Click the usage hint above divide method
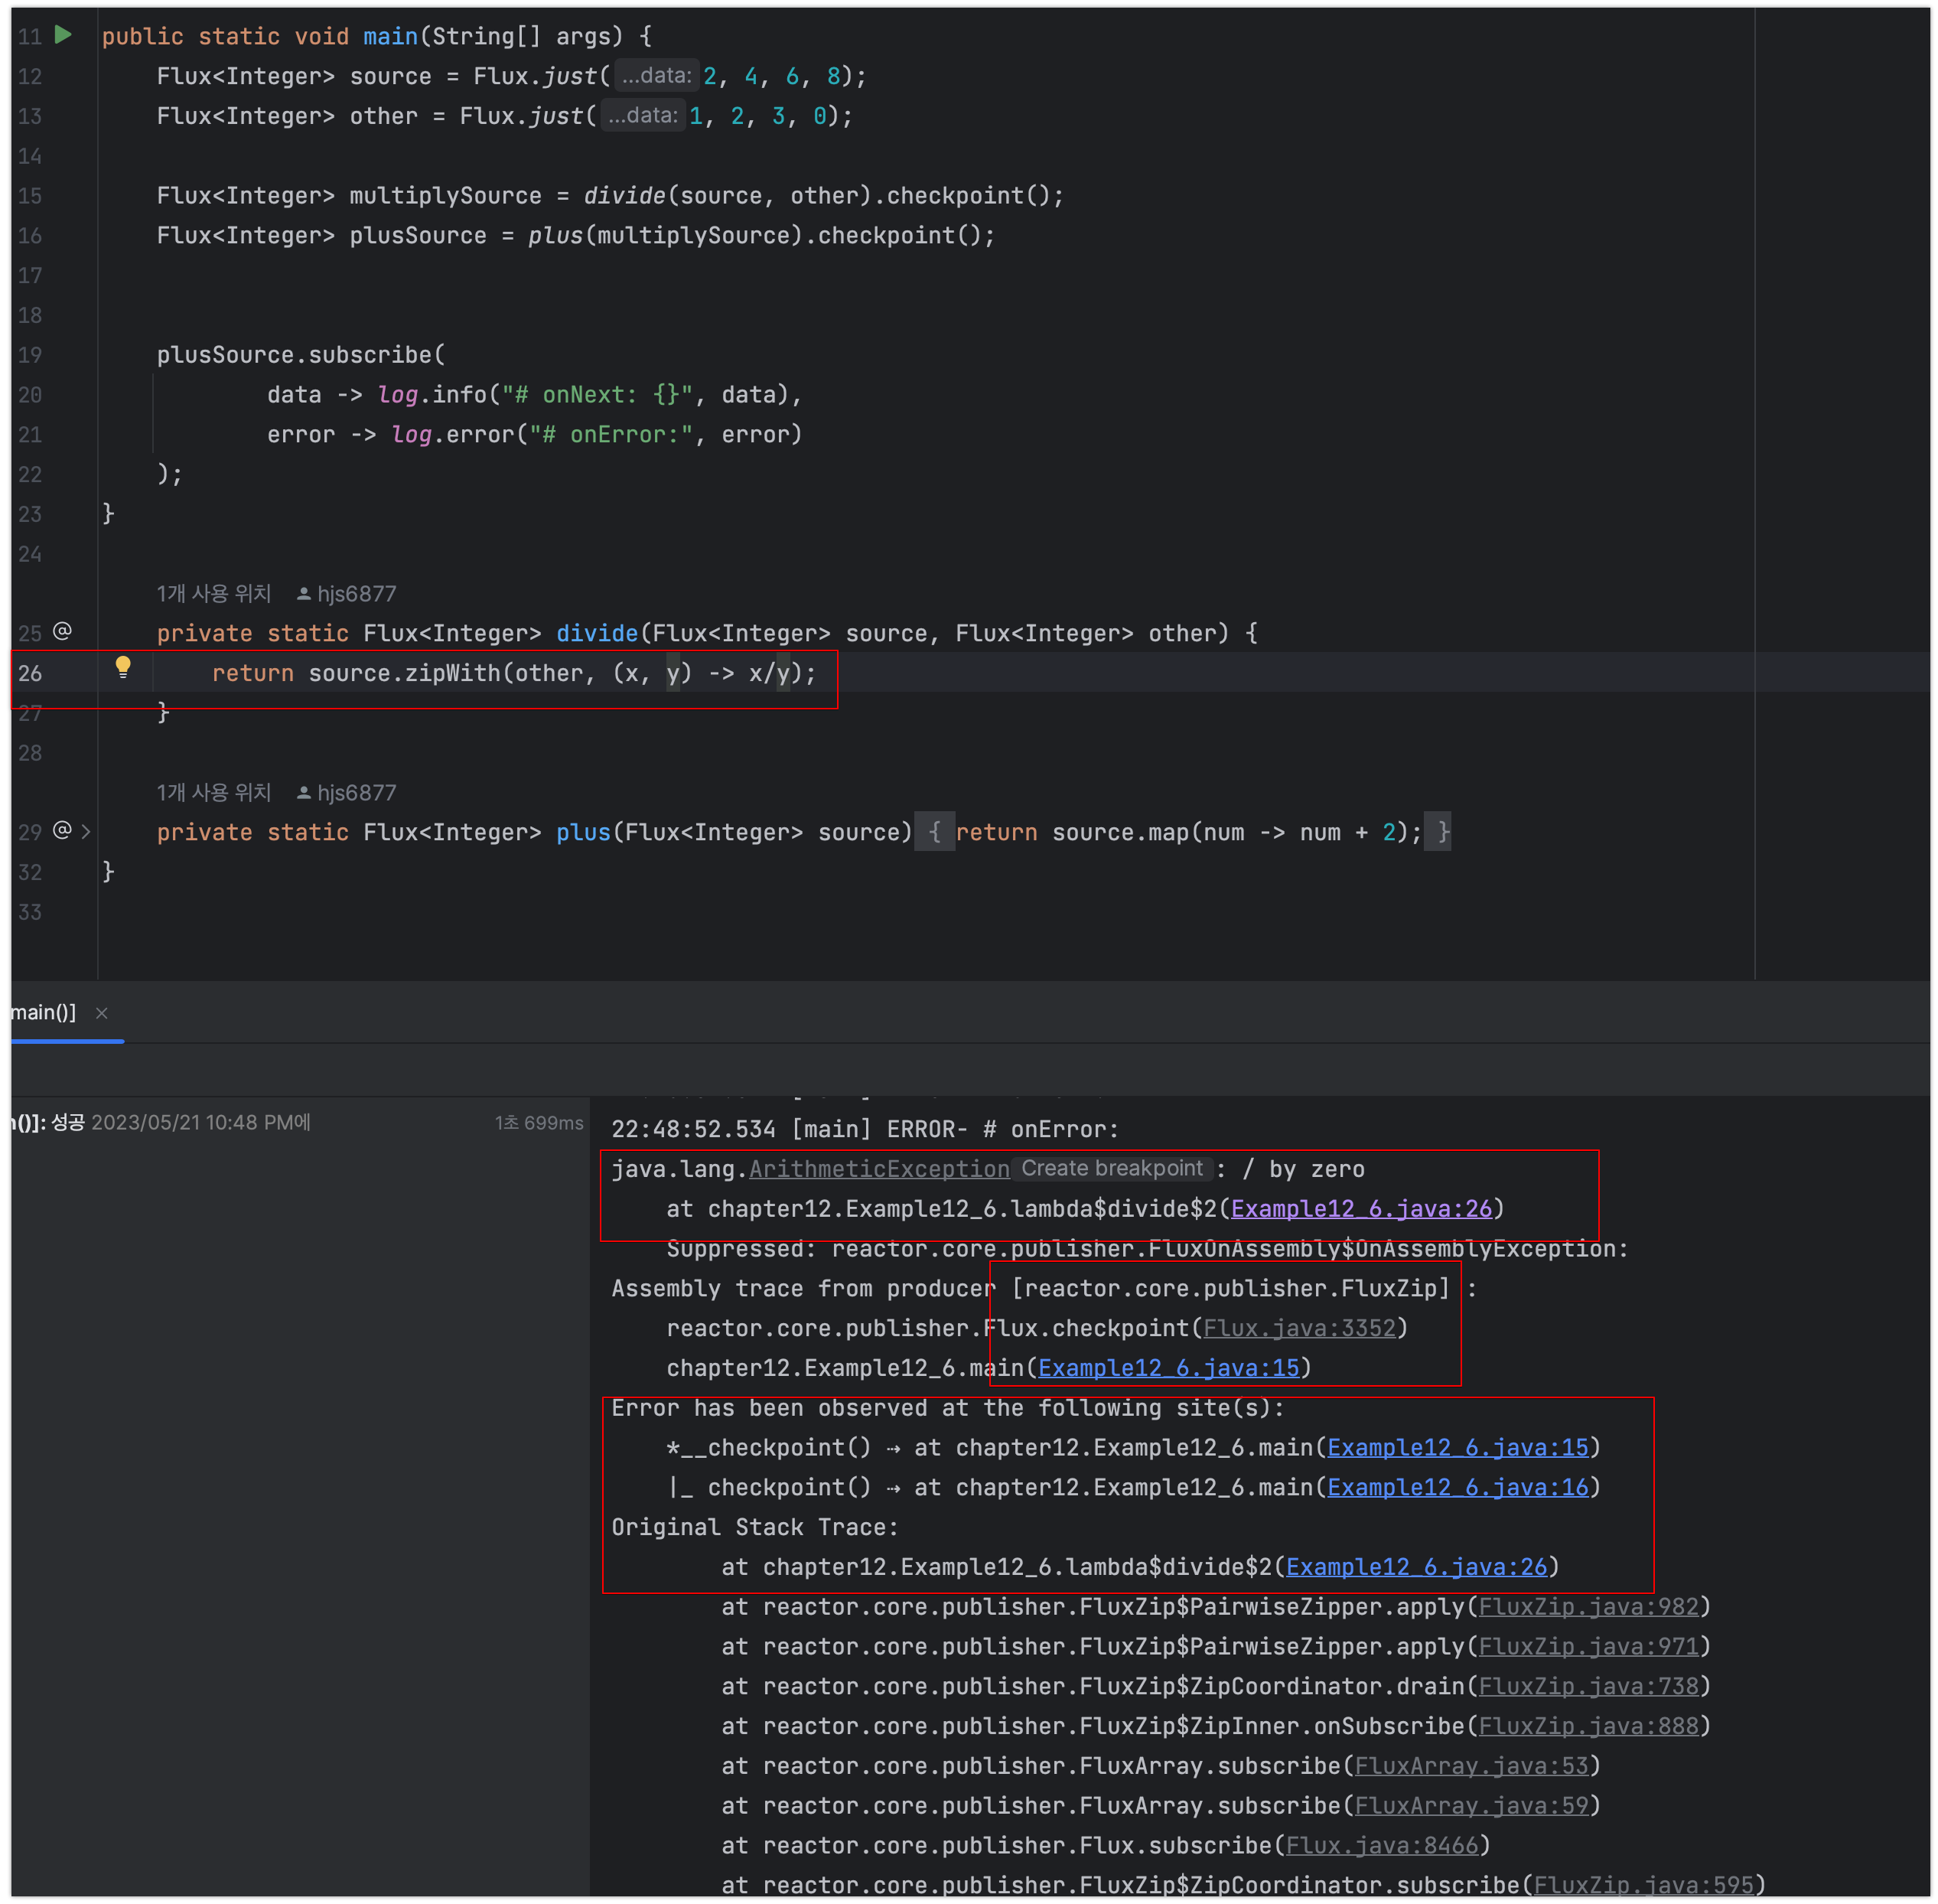The height and width of the screenshot is (1904, 1938). point(214,594)
